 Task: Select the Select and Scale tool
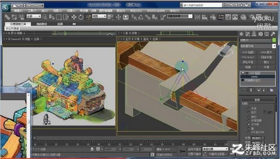[88, 17]
